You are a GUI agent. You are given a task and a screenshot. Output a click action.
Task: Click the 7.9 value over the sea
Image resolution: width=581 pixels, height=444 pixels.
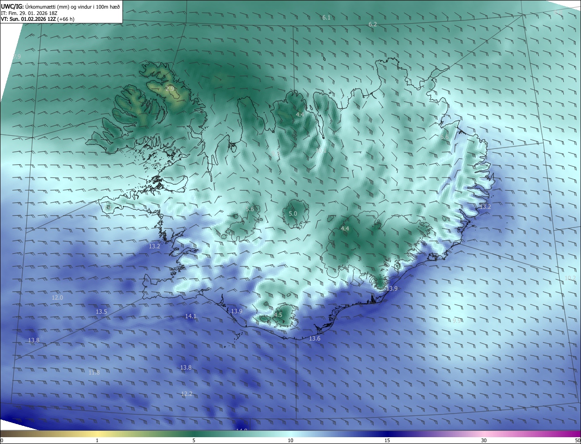pyautogui.click(x=16, y=56)
